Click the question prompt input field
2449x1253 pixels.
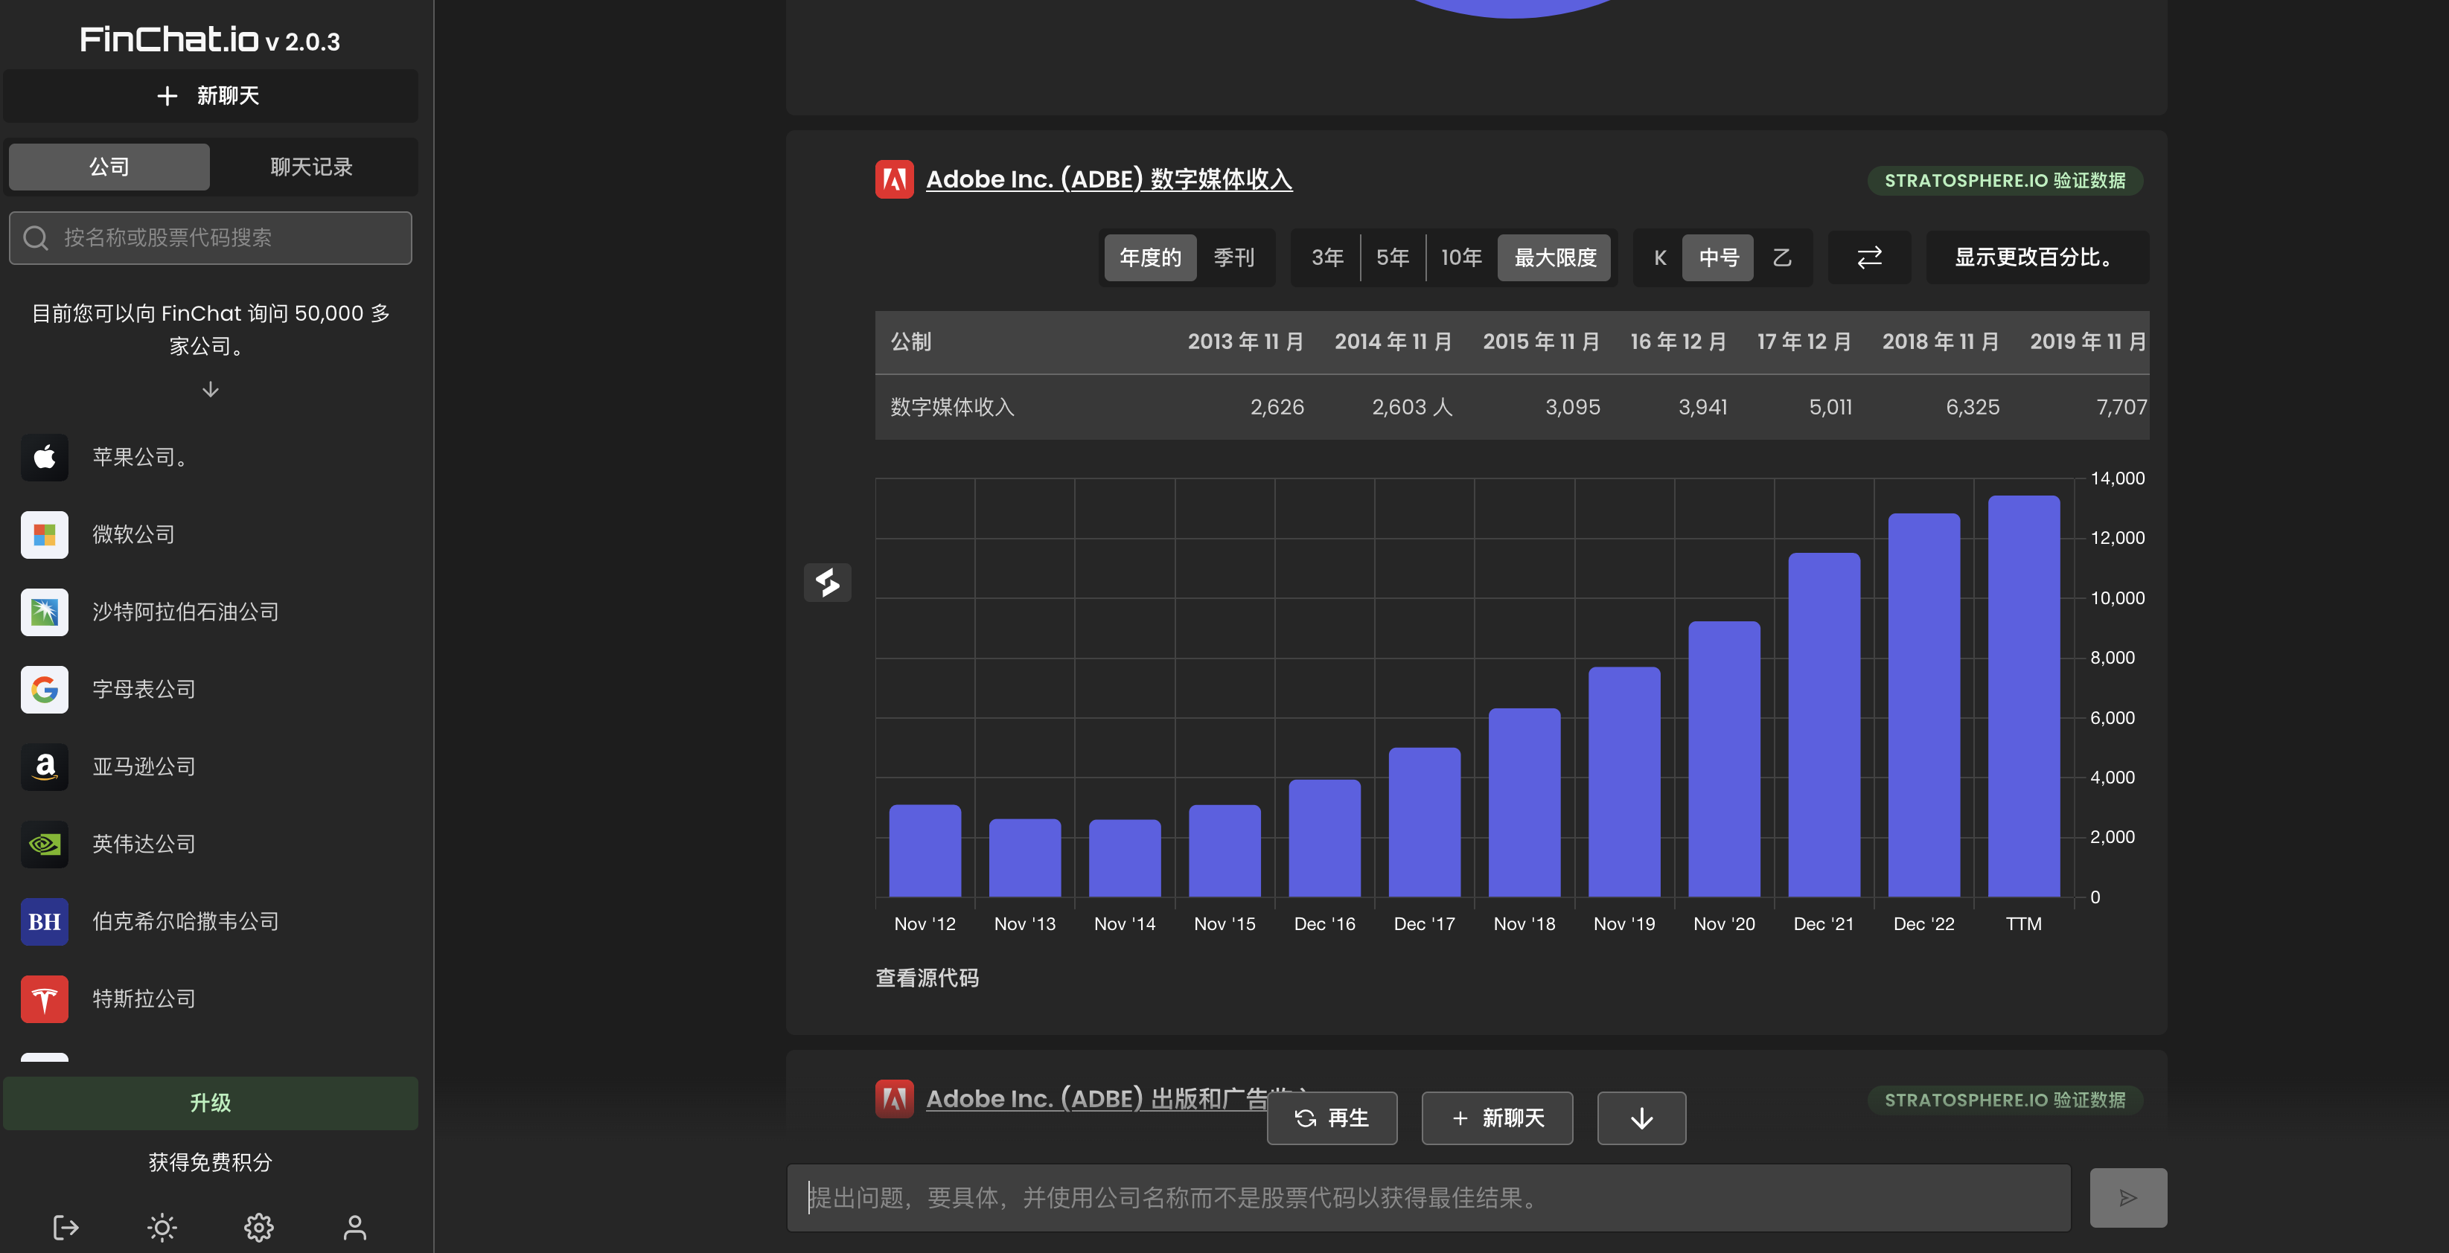1428,1198
